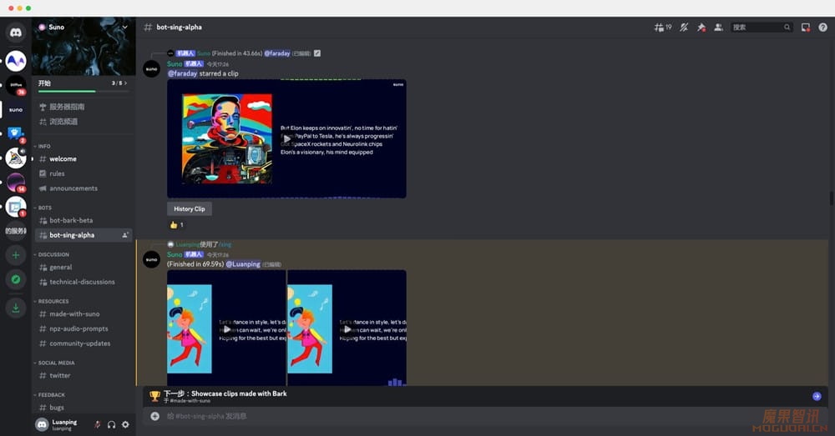Click the thumbs up reaction
This screenshot has height=436, width=835.
pos(176,225)
